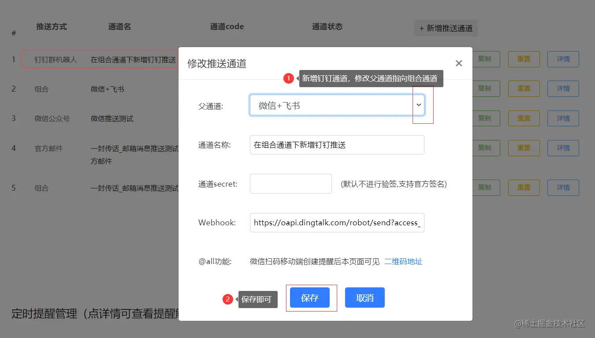Click the 新增推送通道 button
Image resolution: width=595 pixels, height=338 pixels.
pos(446,28)
